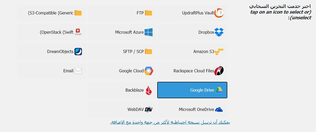Image resolution: width=316 pixels, height=132 pixels.
Task: Click the Backblaze flame icon
Action: click(x=148, y=90)
